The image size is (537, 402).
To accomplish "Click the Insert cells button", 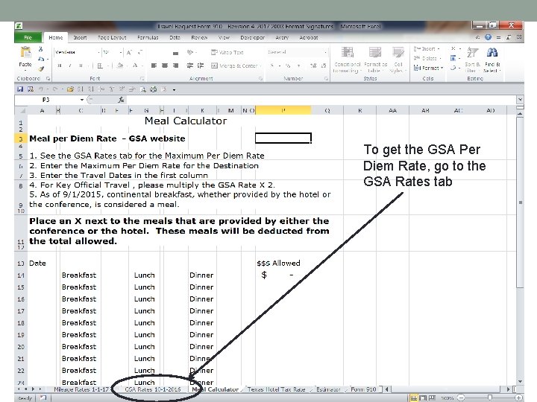I will point(427,49).
